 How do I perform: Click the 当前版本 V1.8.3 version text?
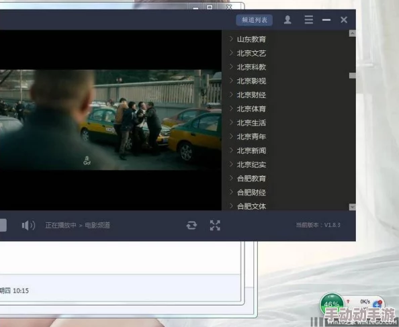(x=318, y=225)
